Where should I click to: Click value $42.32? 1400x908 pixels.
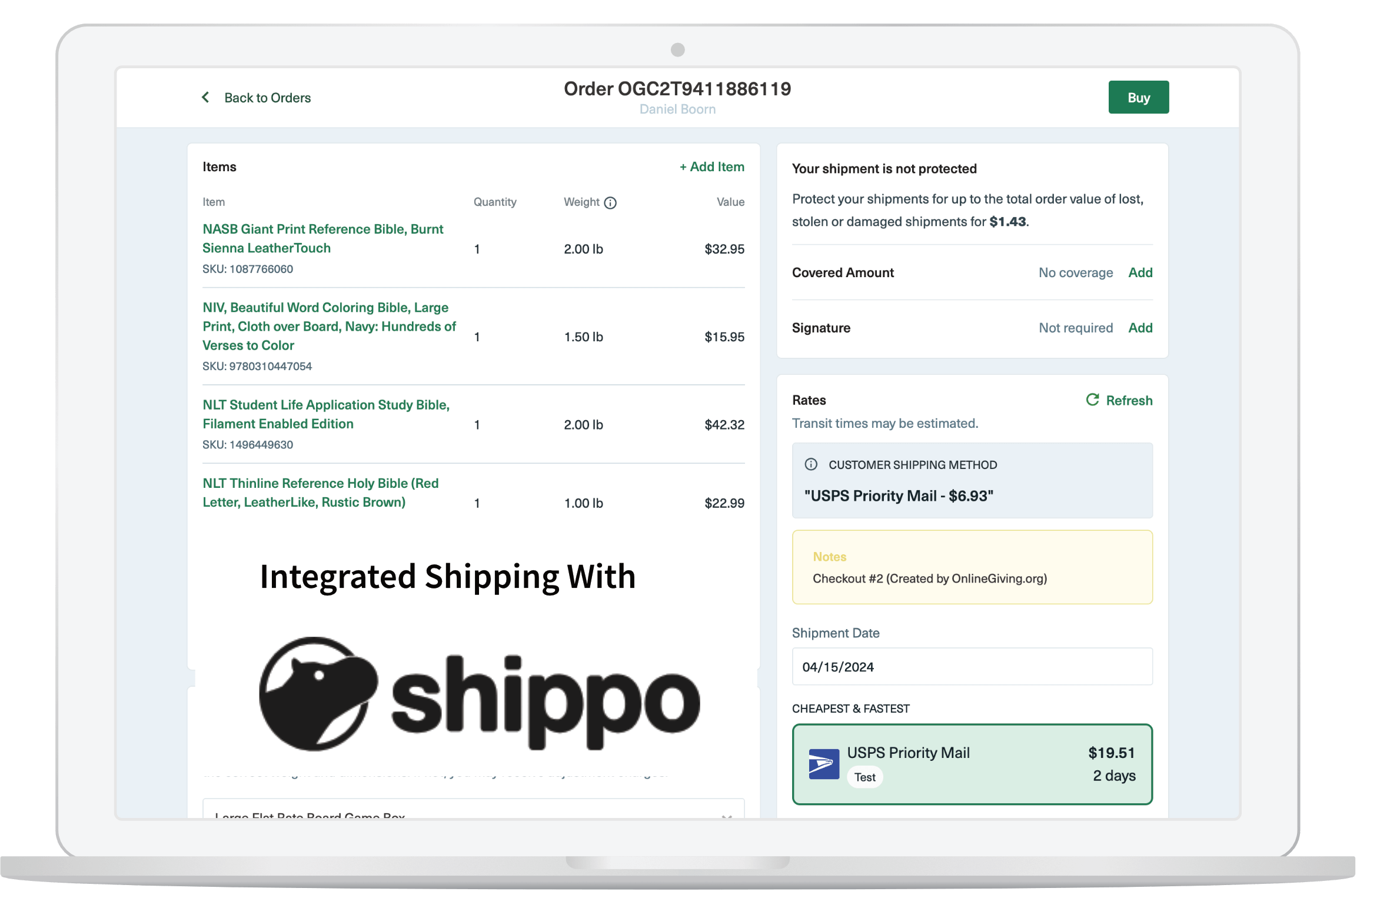(x=724, y=424)
